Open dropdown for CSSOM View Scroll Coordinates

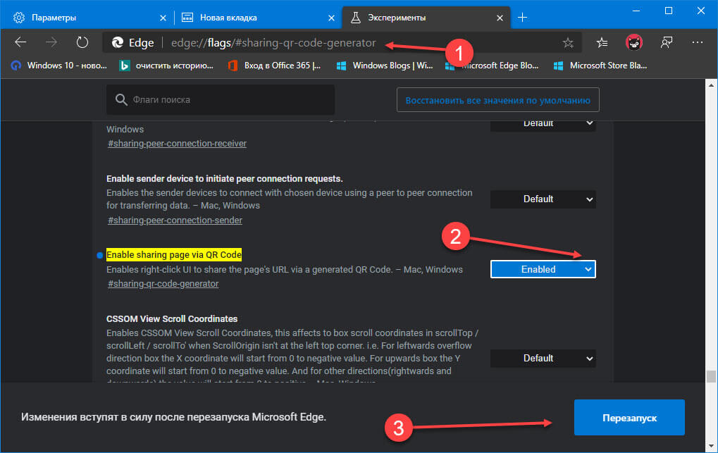click(x=543, y=358)
